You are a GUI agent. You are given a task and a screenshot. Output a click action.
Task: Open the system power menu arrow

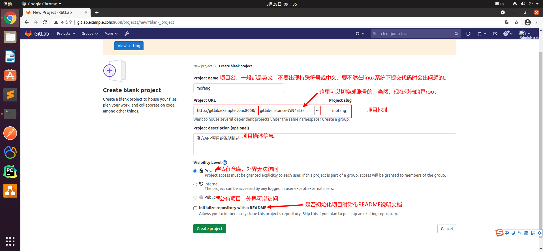click(x=537, y=4)
